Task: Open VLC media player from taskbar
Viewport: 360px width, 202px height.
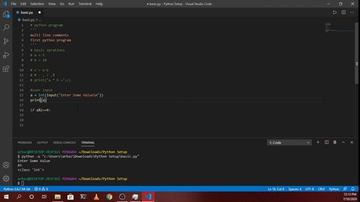Action: tap(96, 197)
